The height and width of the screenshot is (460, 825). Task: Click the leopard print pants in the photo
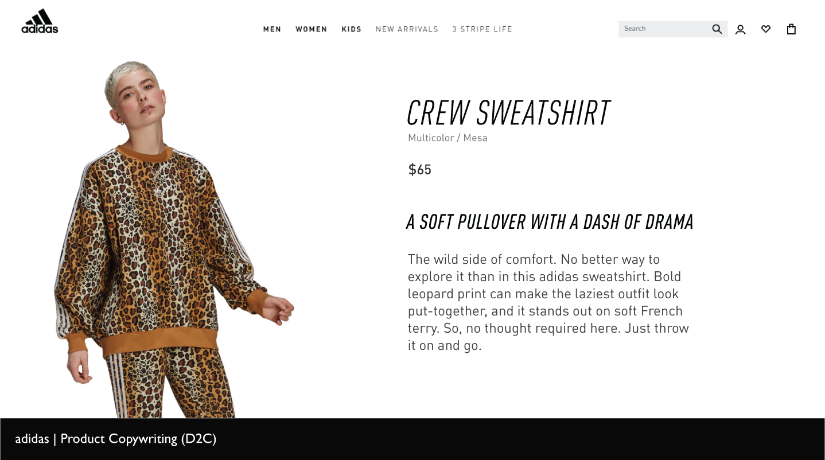click(169, 384)
